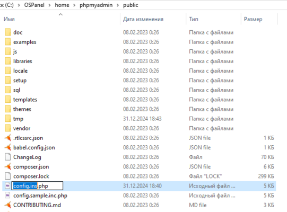Select the vendor folder name

point(22,128)
